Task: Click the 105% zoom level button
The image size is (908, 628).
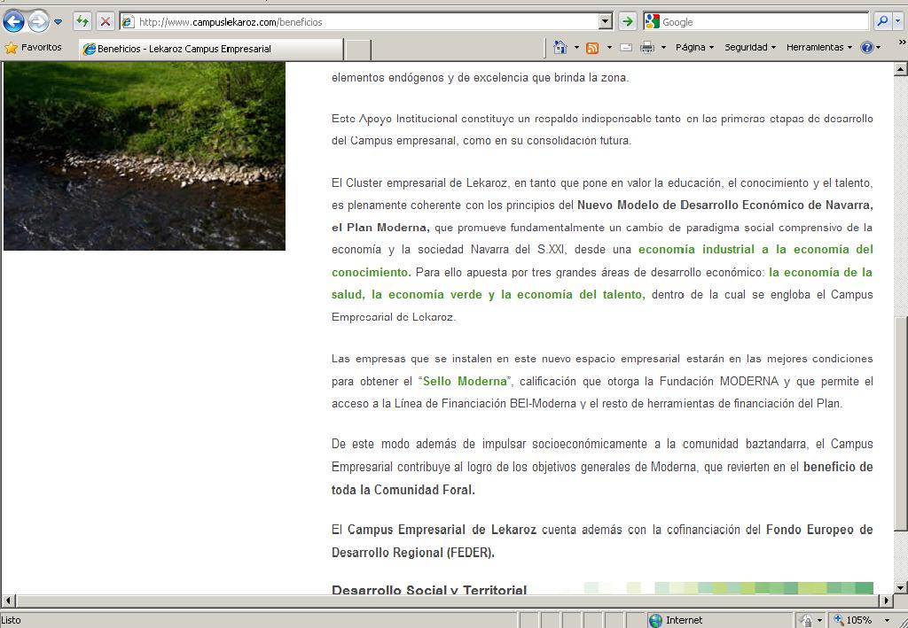Action: coord(858,620)
